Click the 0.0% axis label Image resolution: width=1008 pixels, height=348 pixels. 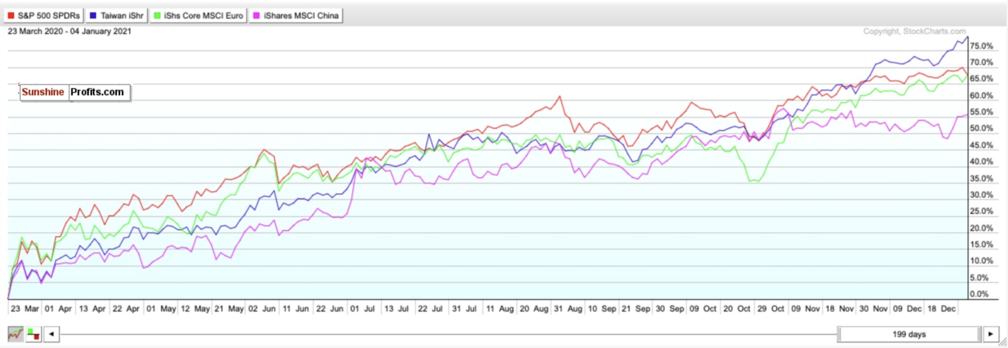(979, 294)
